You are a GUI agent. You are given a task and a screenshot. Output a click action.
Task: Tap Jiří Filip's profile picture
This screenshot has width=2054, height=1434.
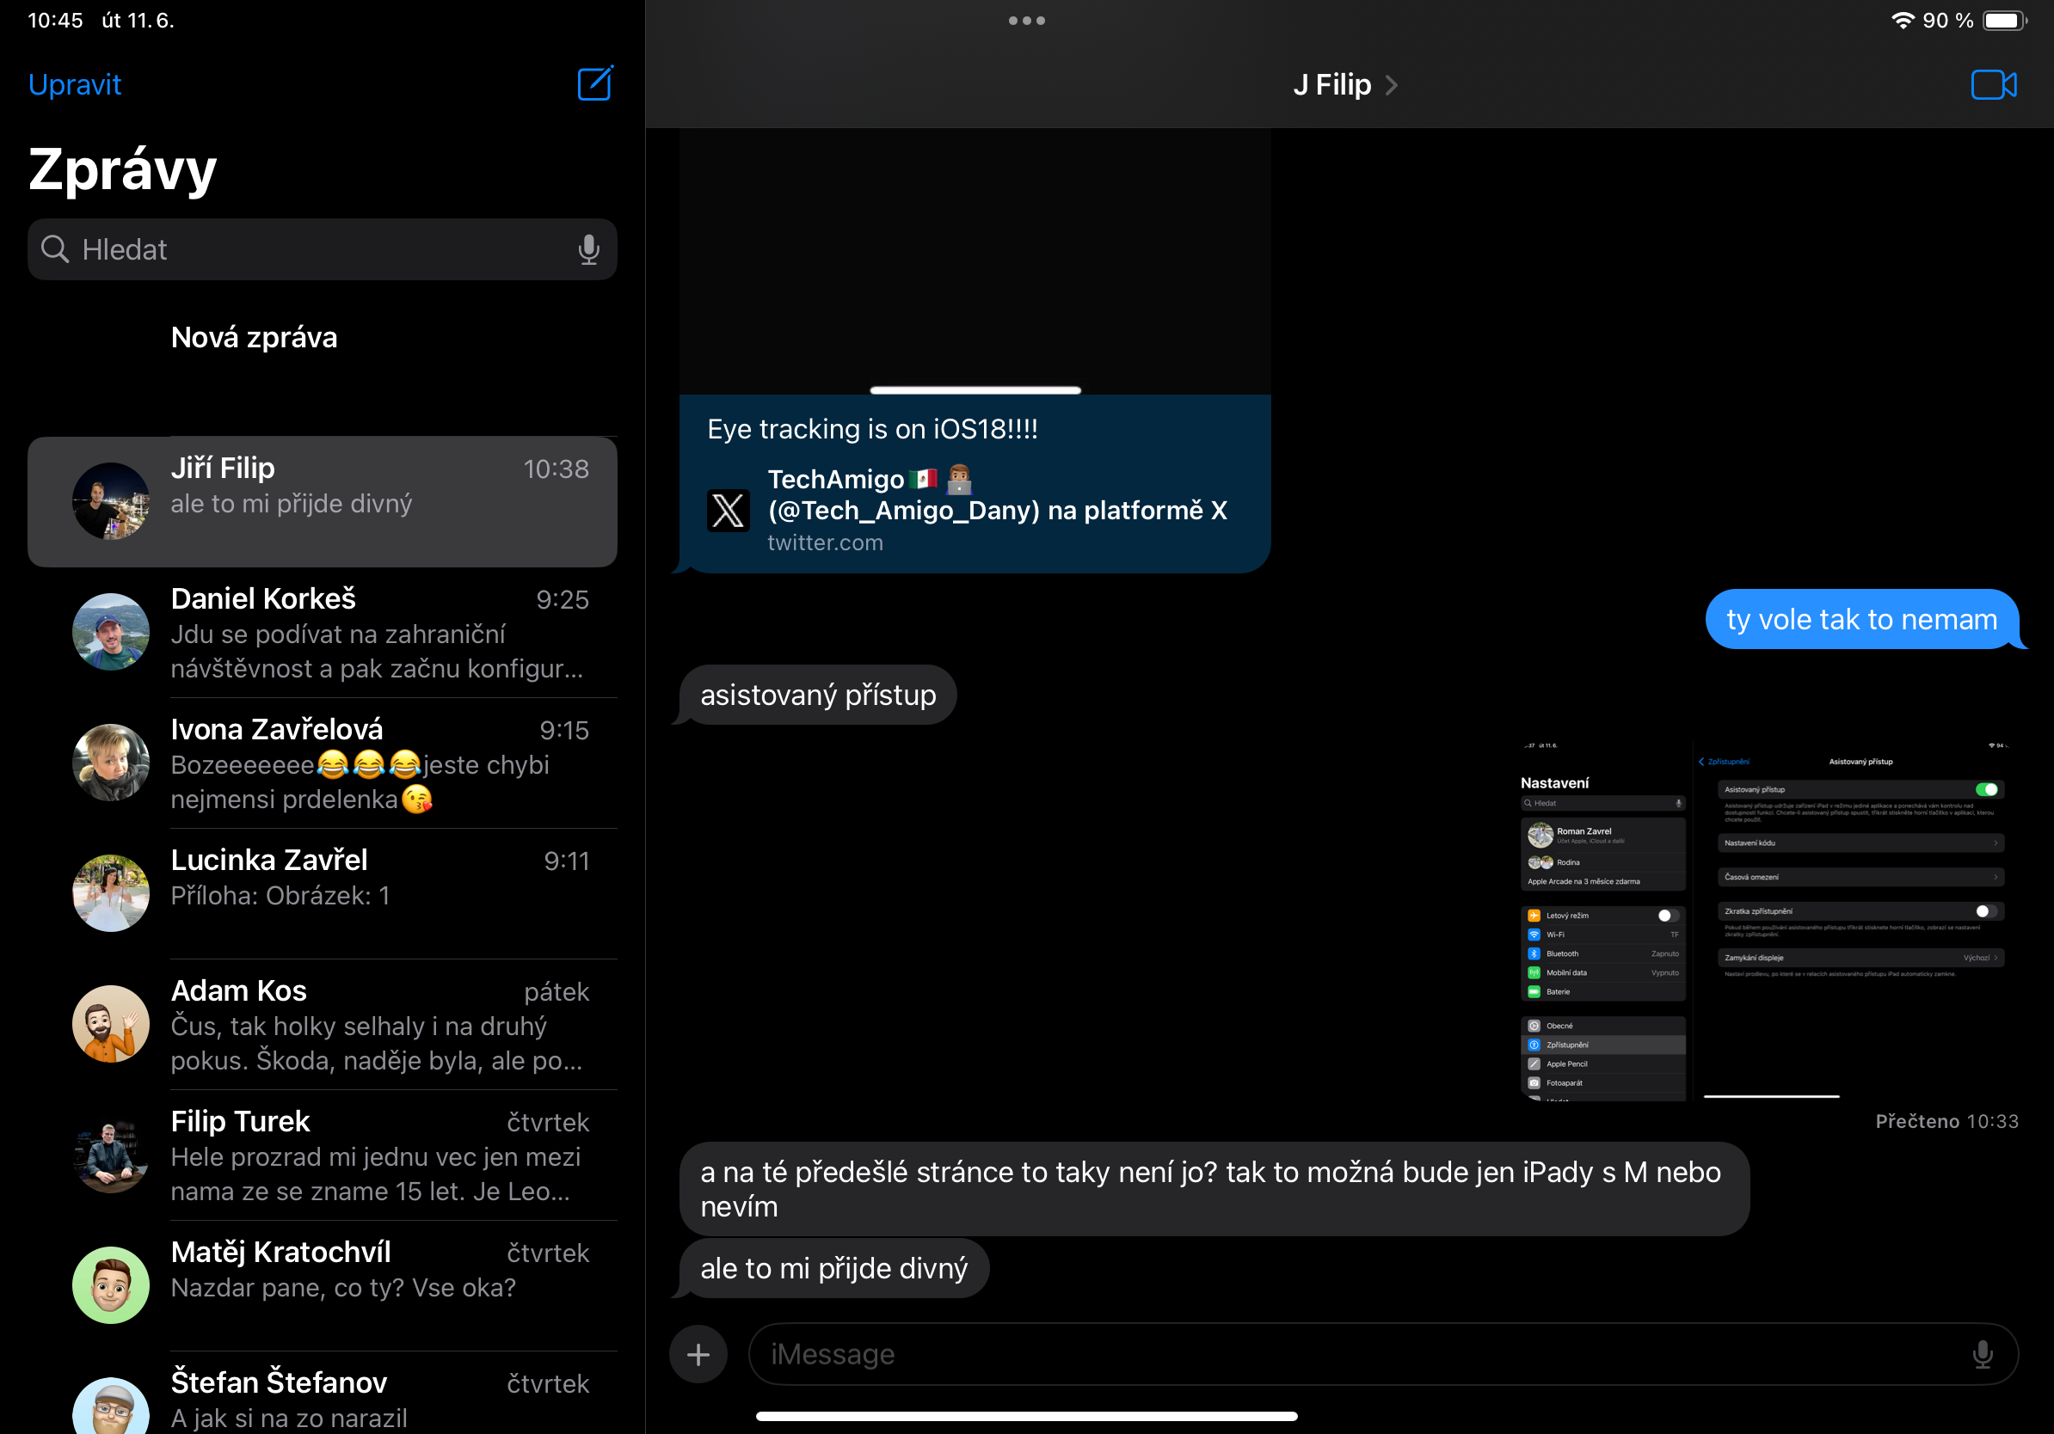point(110,501)
